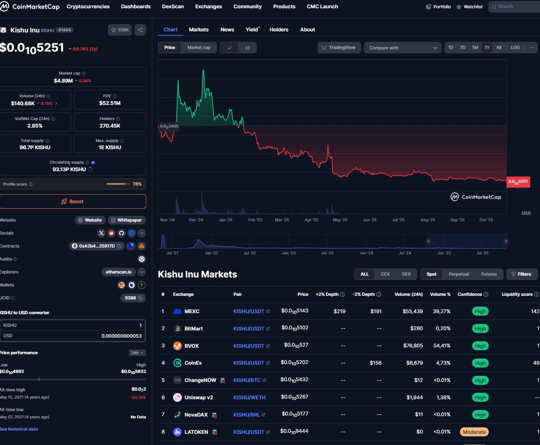
Task: Click the Search input field
Action: 514,6
